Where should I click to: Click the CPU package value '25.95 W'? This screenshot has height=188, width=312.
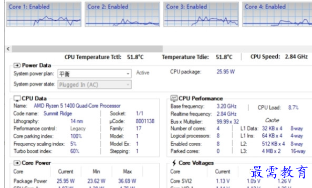pos(226,71)
